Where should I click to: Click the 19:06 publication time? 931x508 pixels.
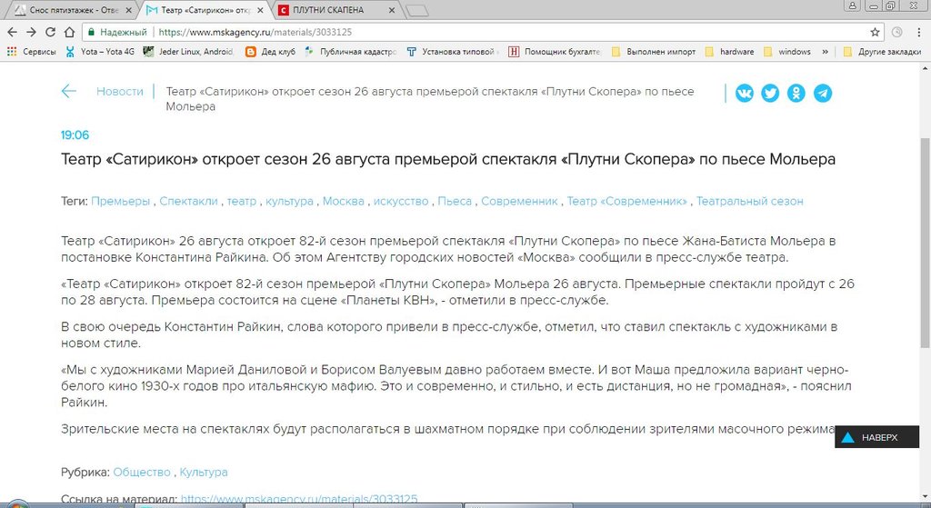[75, 135]
